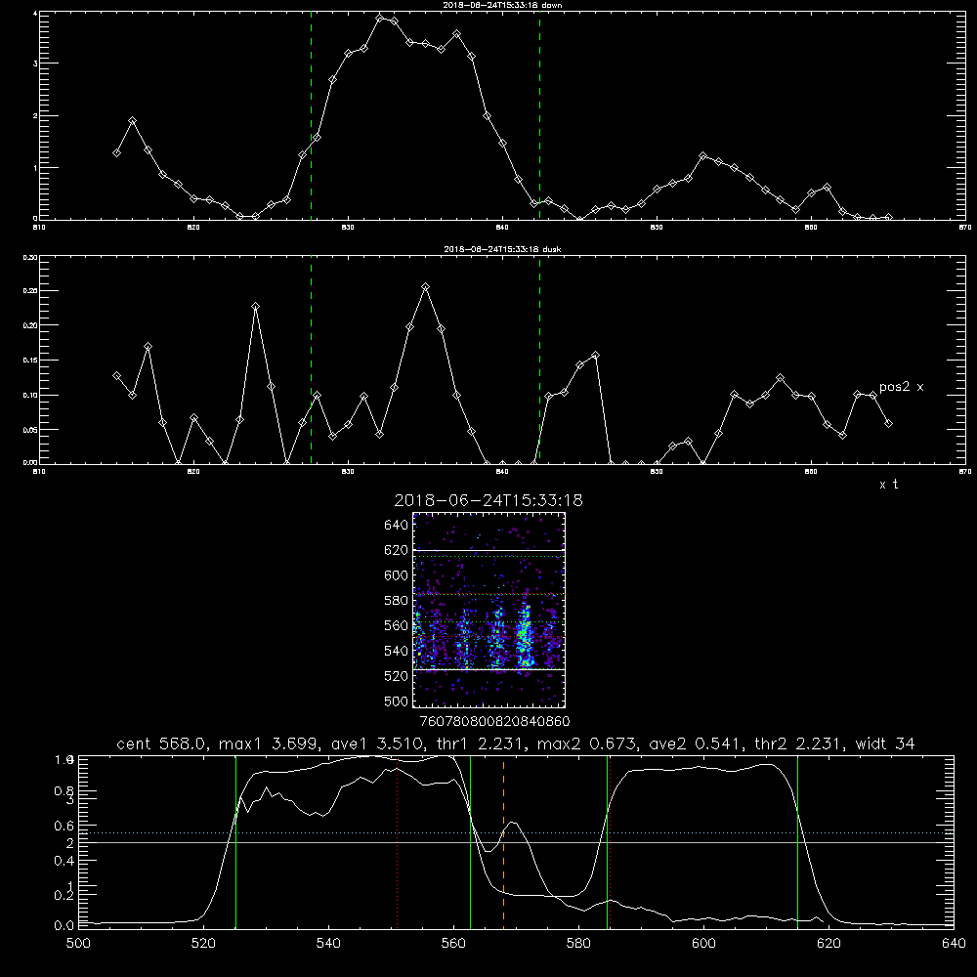Screen dimensions: 977x977
Task: Click the last diamond data point in dusk plot
Action: (888, 424)
